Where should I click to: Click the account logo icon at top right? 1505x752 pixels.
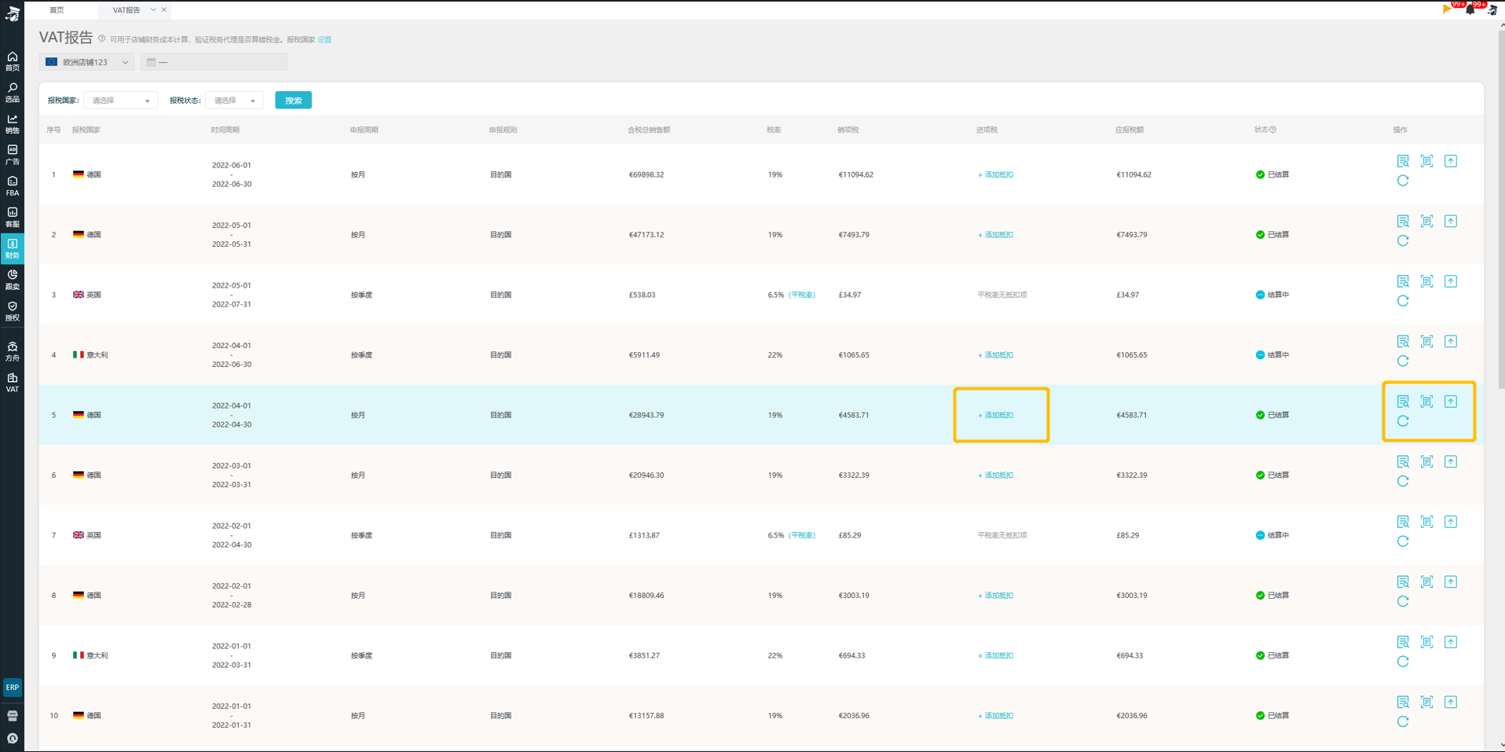tap(1492, 9)
